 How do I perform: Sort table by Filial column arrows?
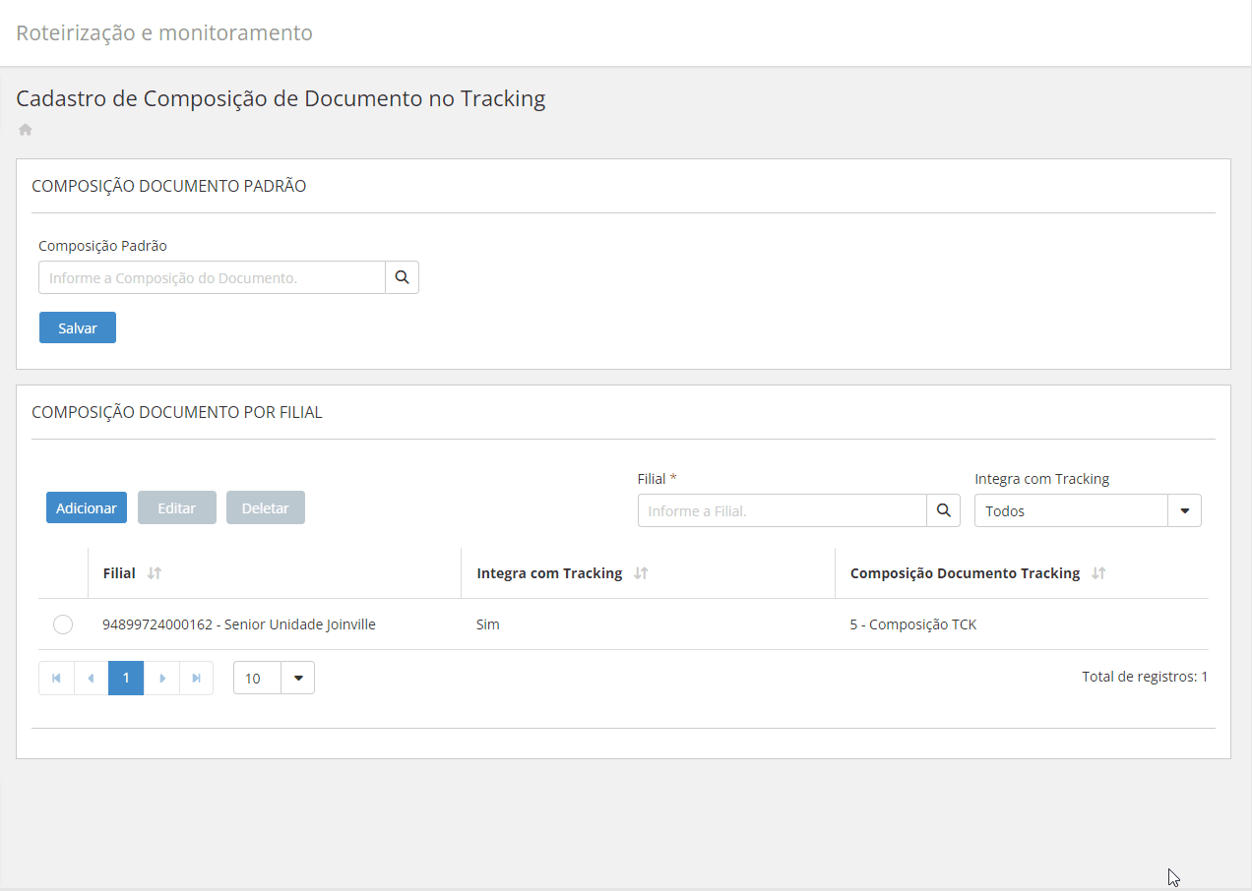[154, 573]
